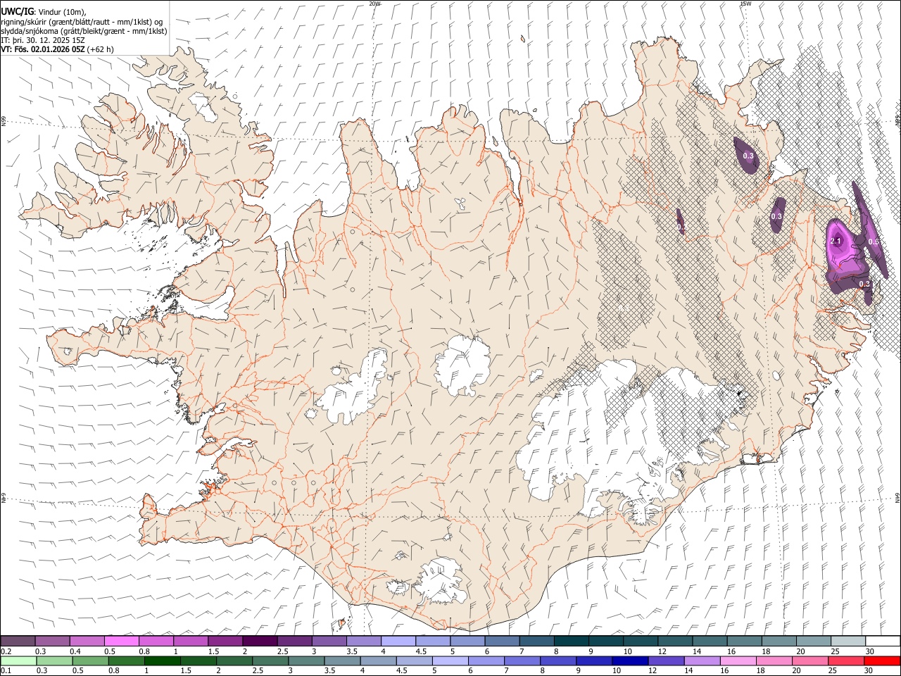Click the slydda/snjókoma legend description line

84,31
